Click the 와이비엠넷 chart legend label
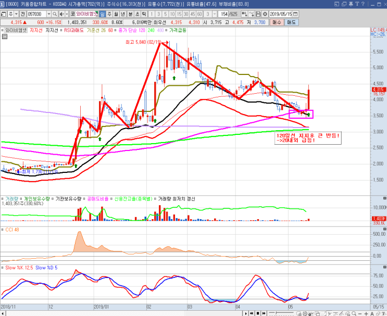387x316 pixels. (16, 30)
